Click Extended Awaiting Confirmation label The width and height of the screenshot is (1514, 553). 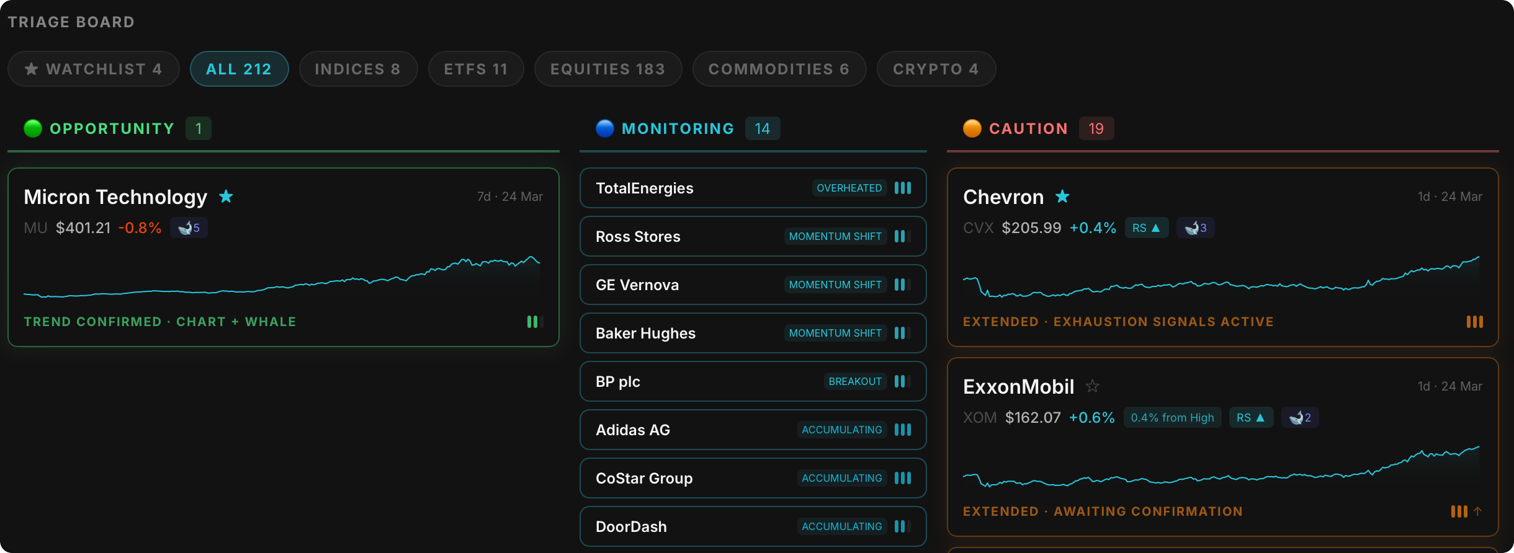point(1103,511)
